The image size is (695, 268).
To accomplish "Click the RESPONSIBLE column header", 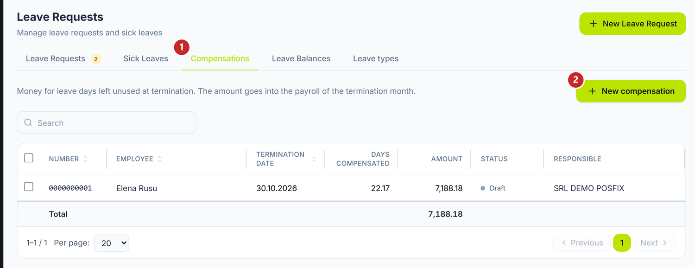I will (x=577, y=159).
